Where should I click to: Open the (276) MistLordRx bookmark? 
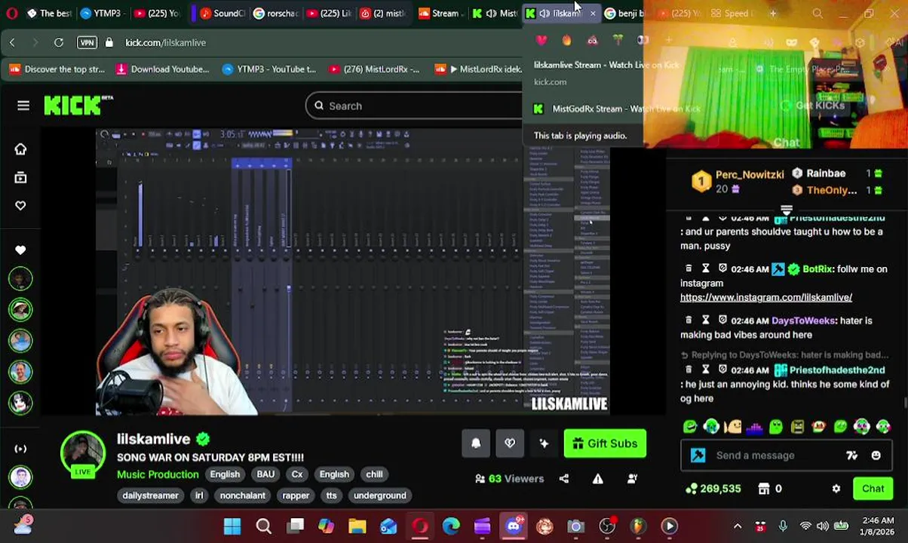pos(373,69)
